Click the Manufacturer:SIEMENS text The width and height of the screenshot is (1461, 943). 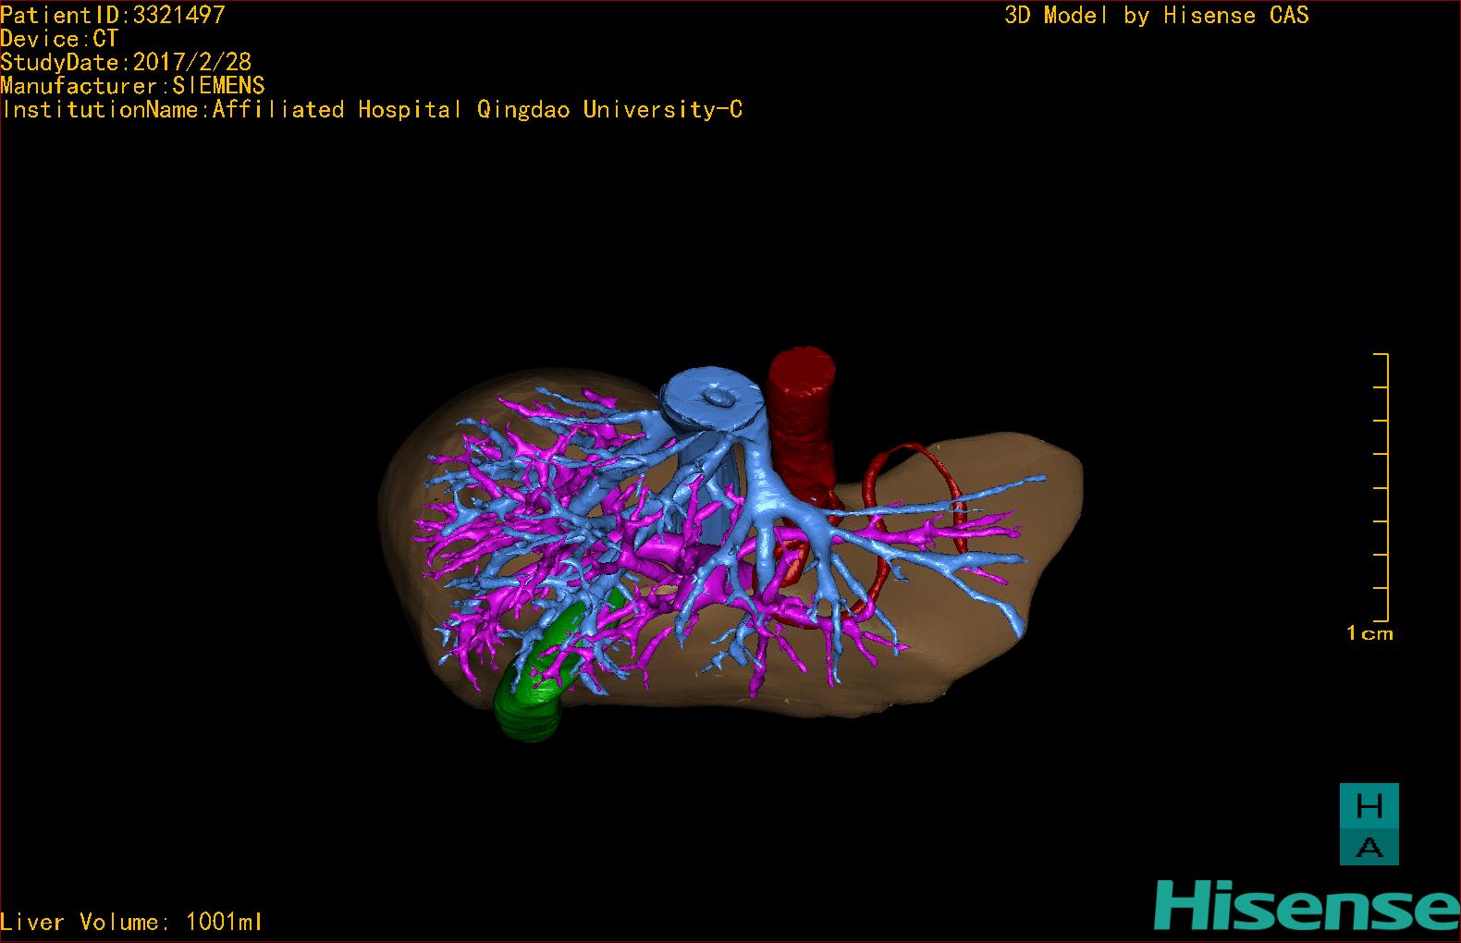pyautogui.click(x=132, y=86)
